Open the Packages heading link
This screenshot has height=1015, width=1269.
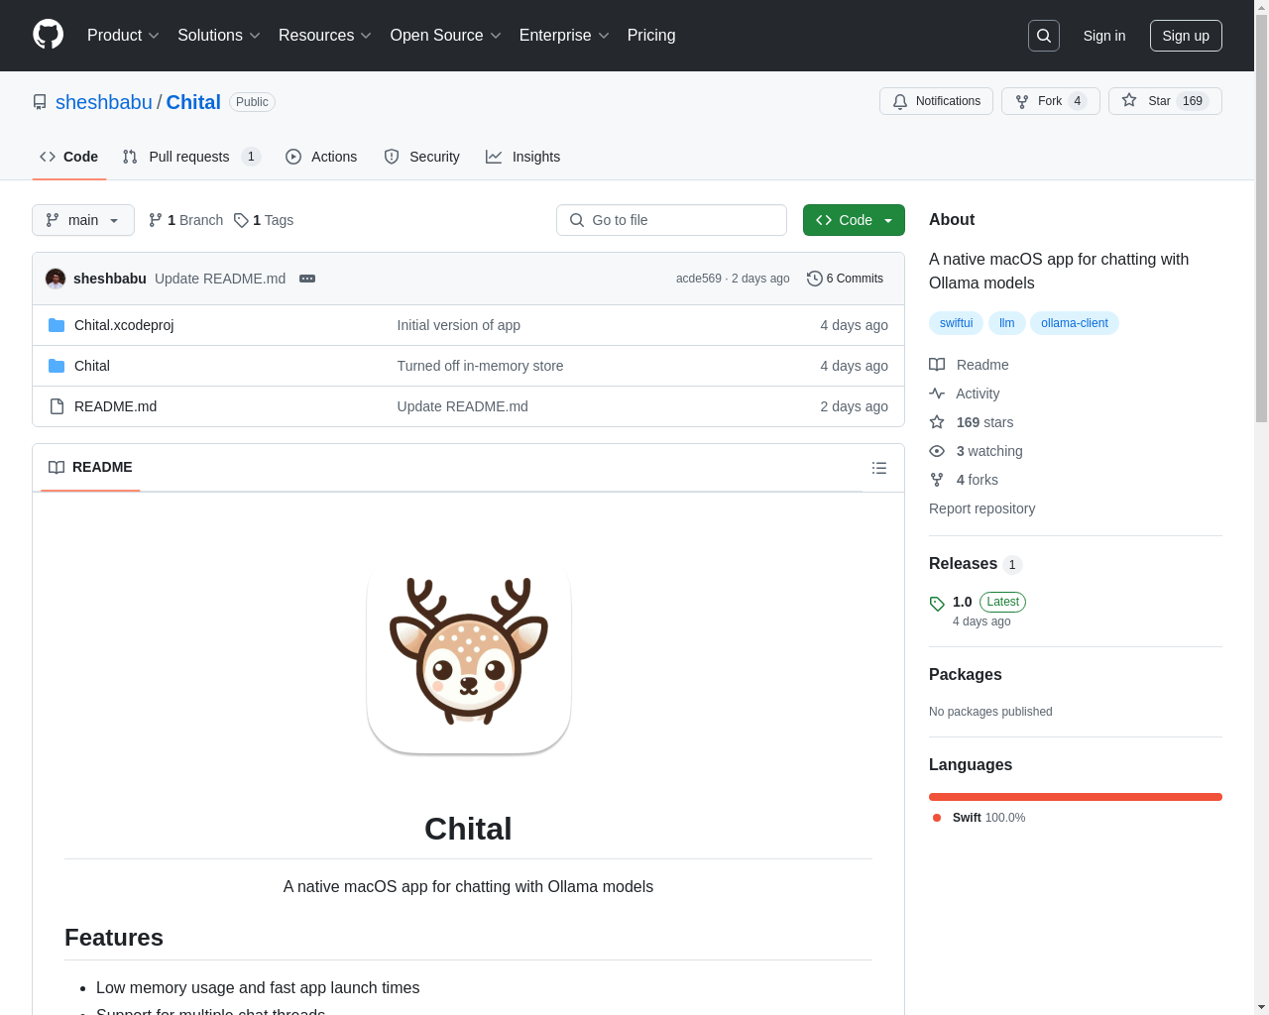(966, 675)
